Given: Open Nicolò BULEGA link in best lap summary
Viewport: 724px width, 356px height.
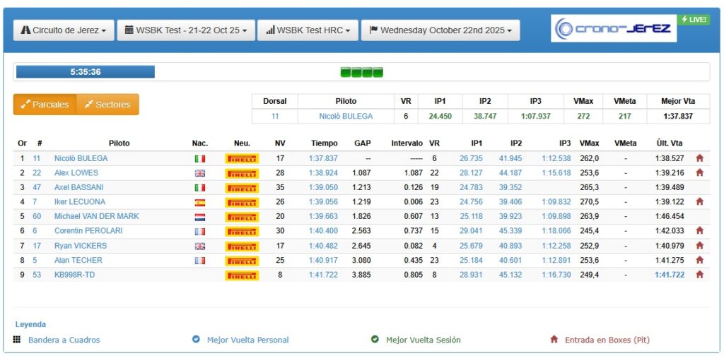Looking at the screenshot, I should coord(346,117).
